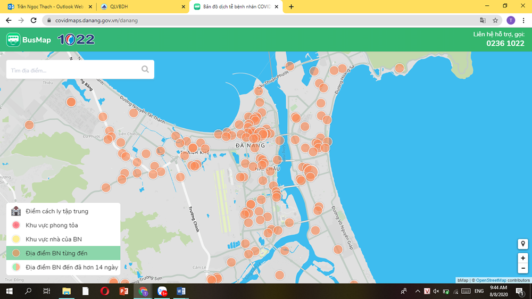The width and height of the screenshot is (532, 299).
Task: Zoom in the map with plus button
Action: pos(523,258)
